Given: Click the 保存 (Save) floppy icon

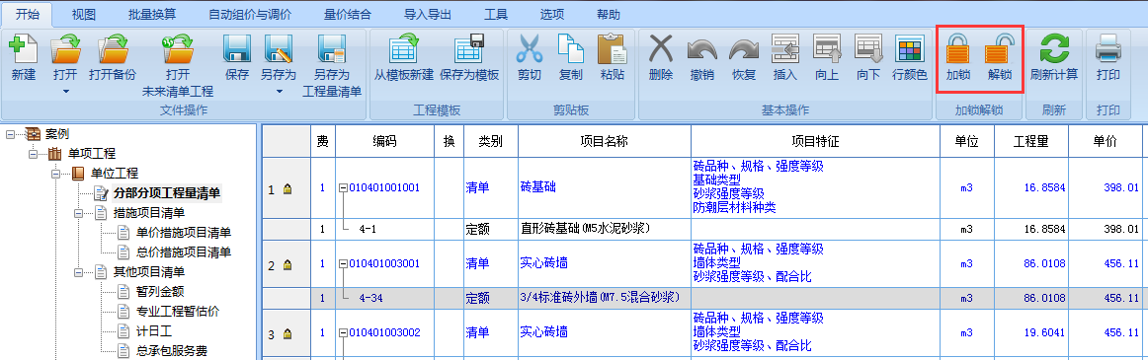Looking at the screenshot, I should (x=237, y=49).
